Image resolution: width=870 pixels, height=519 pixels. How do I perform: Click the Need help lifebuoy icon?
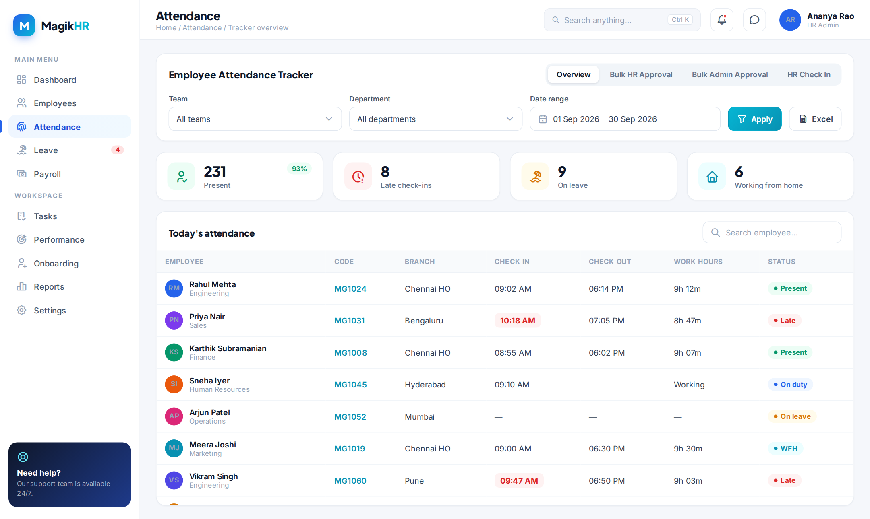tap(23, 457)
